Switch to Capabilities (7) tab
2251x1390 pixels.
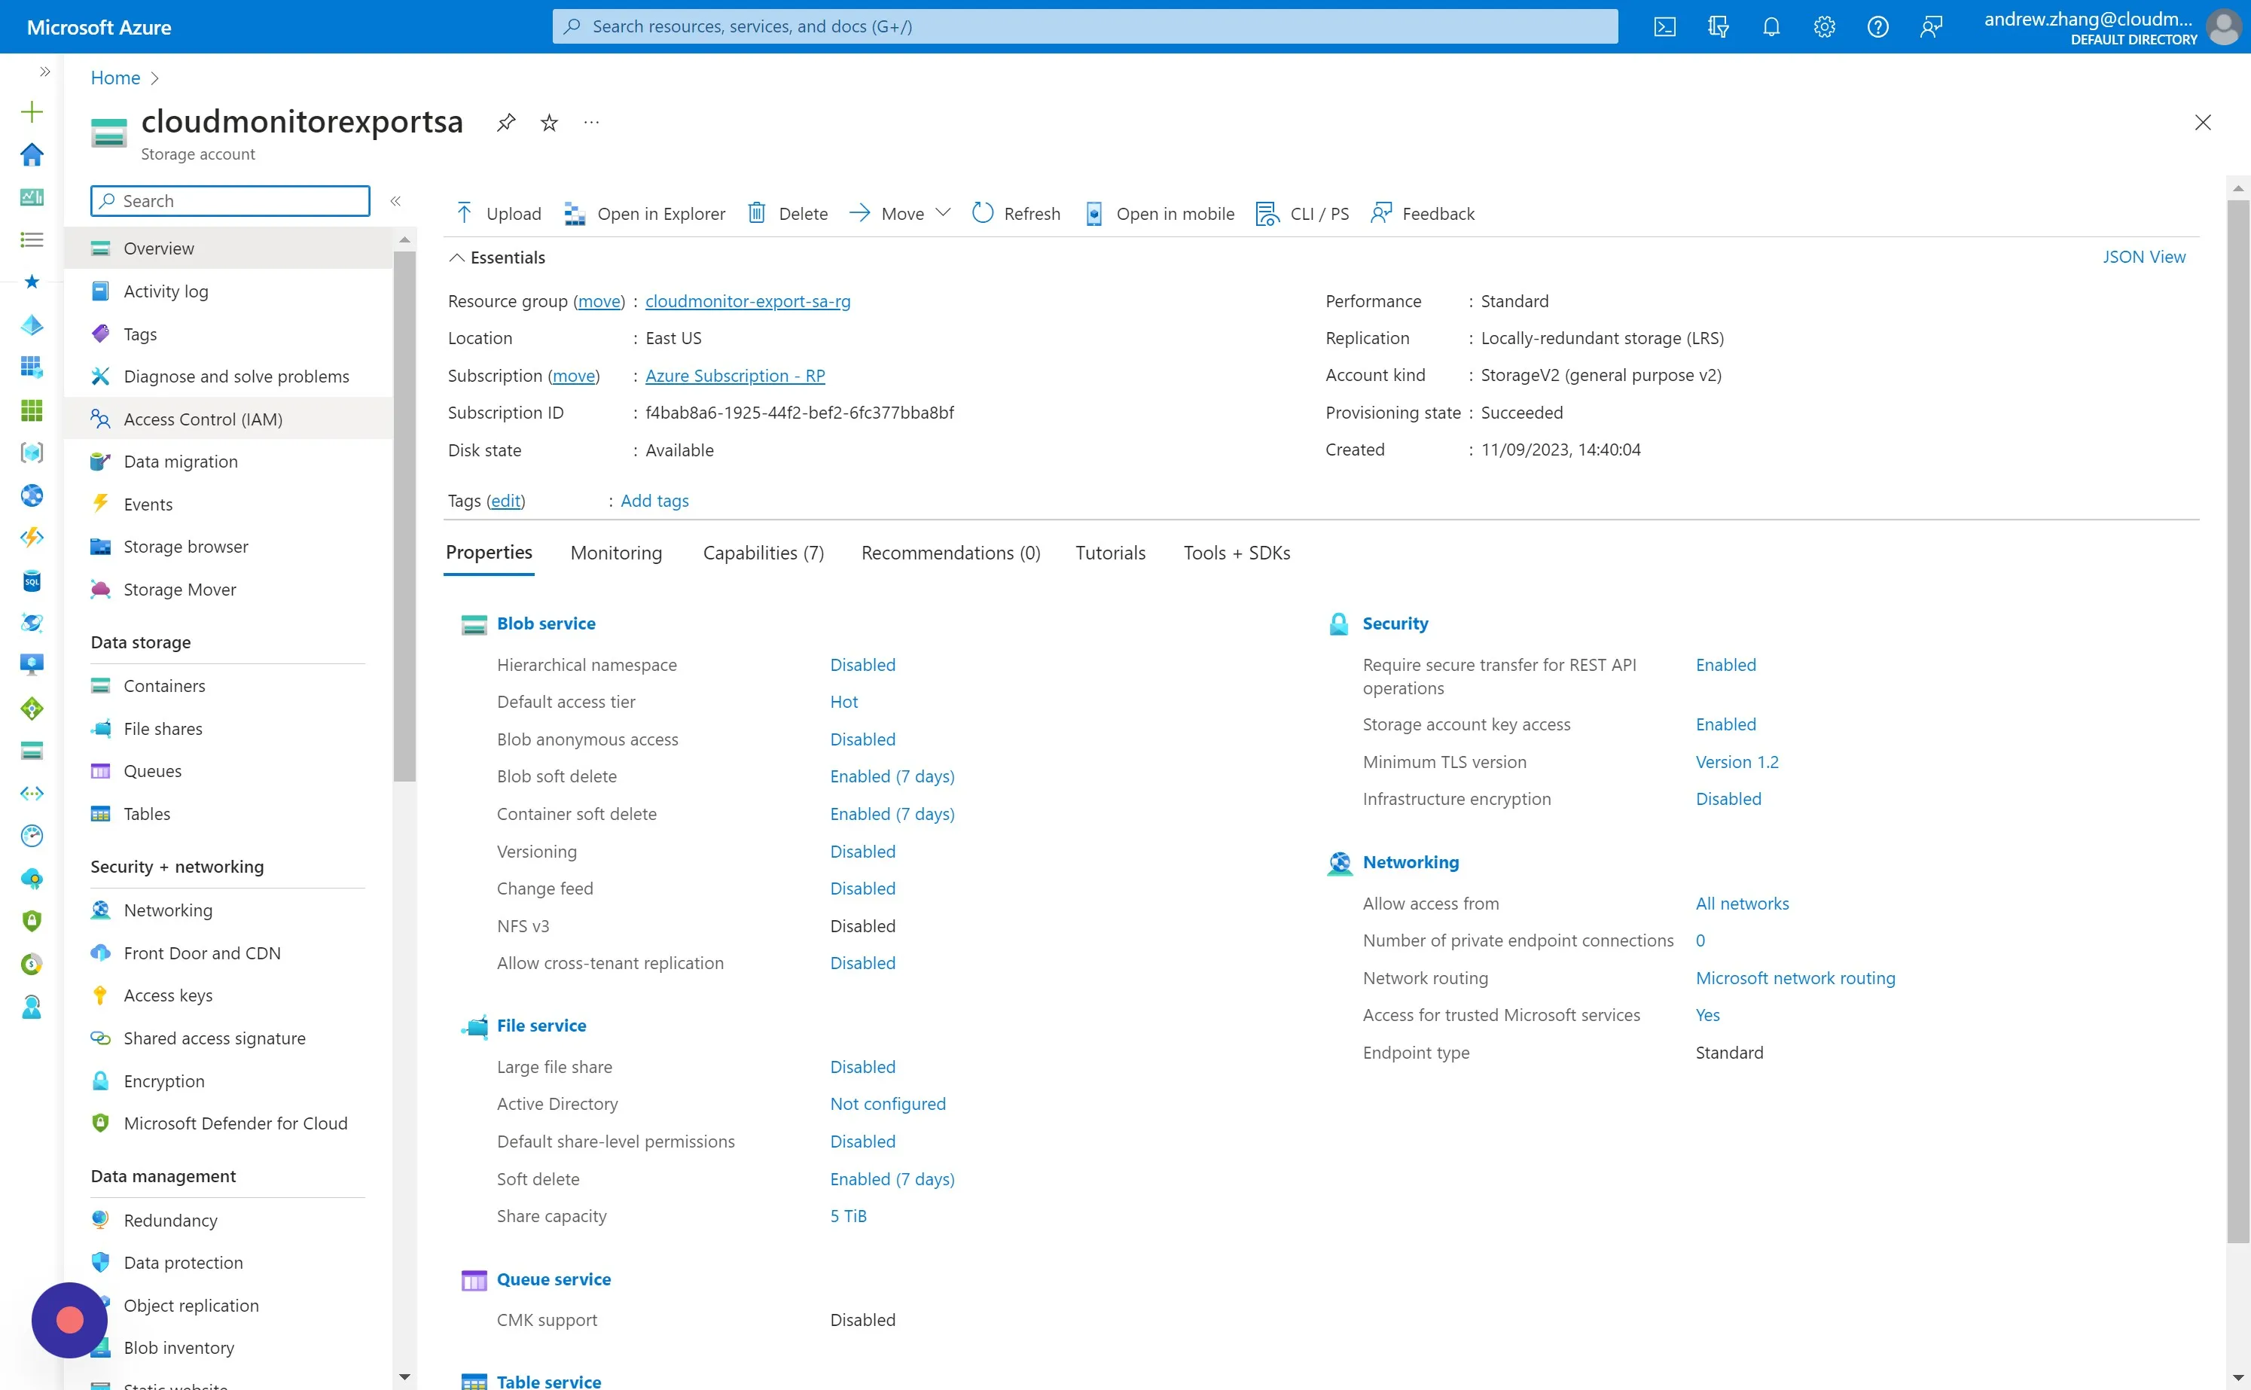tap(763, 553)
